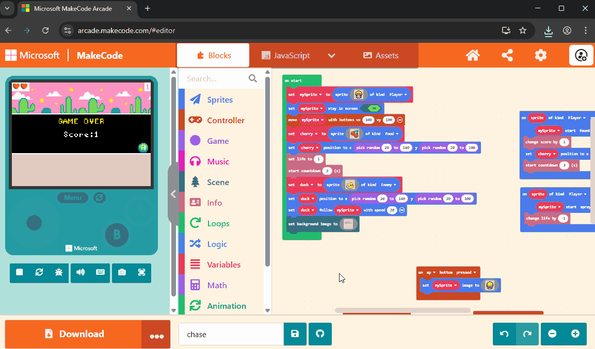595x349 pixels.
Task: Open the Info block category
Action: click(x=221, y=203)
